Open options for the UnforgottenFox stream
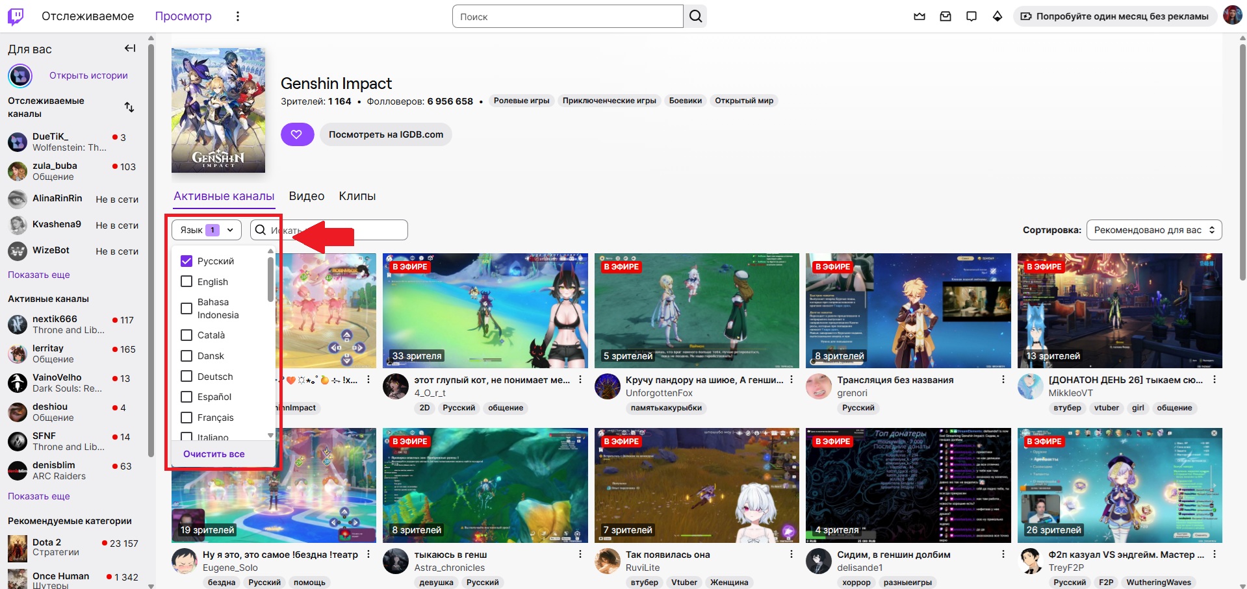Screen dimensions: 1247x589 click(x=791, y=380)
